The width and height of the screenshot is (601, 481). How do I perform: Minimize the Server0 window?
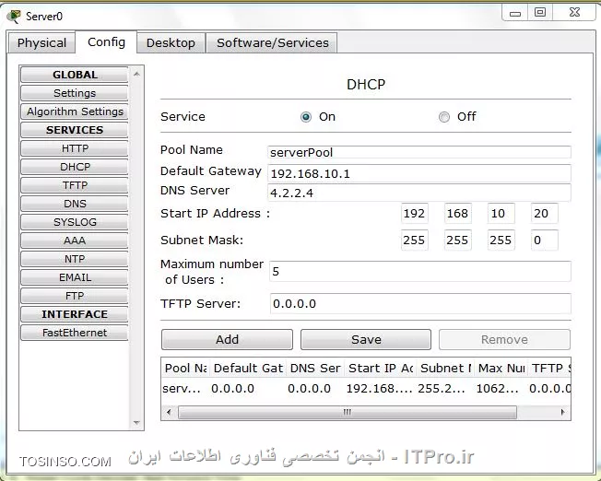[515, 13]
